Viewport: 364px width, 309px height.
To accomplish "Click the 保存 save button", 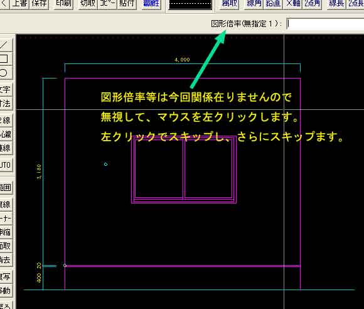I will tap(39, 4).
